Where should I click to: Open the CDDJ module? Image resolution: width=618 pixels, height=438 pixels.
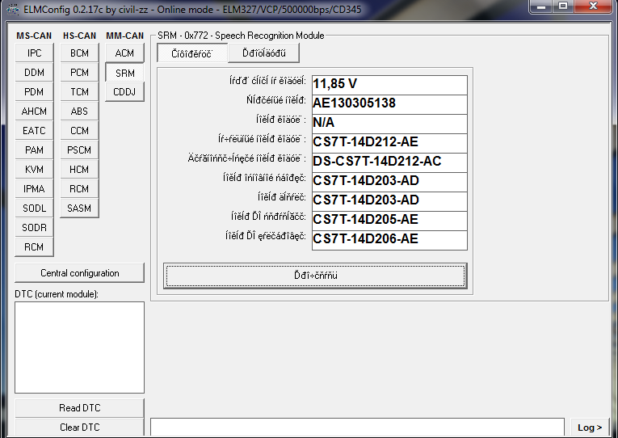pyautogui.click(x=124, y=92)
